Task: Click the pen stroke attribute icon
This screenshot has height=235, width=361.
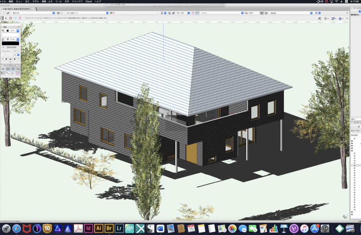Action: click(3, 39)
